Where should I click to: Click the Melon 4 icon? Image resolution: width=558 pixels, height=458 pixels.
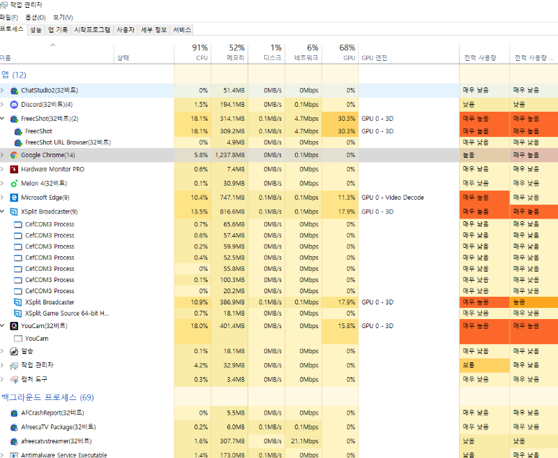[x=14, y=184]
